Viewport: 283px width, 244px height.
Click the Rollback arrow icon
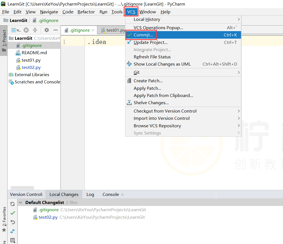pyautogui.click(x=13, y=222)
